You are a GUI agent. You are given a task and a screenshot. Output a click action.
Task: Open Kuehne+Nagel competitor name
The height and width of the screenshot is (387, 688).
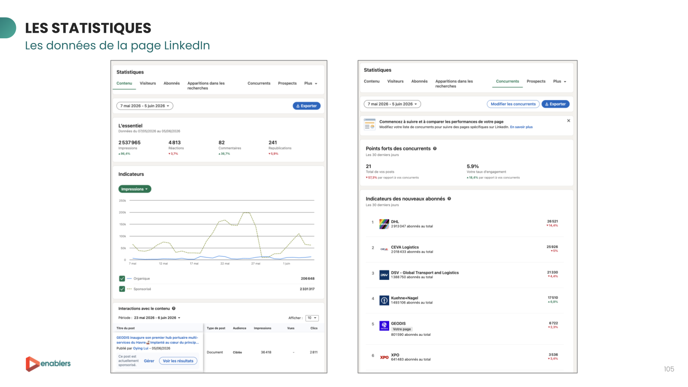click(404, 298)
